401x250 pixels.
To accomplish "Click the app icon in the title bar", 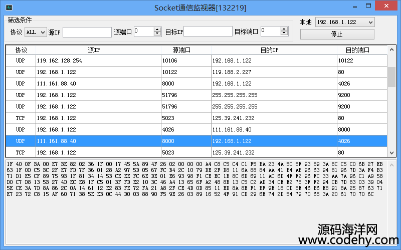I will [x=9, y=7].
